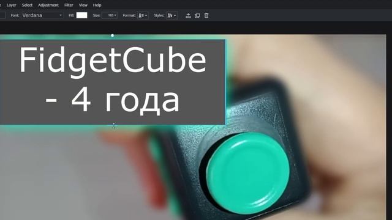
Task: Open the Select menu
Action: [27, 5]
